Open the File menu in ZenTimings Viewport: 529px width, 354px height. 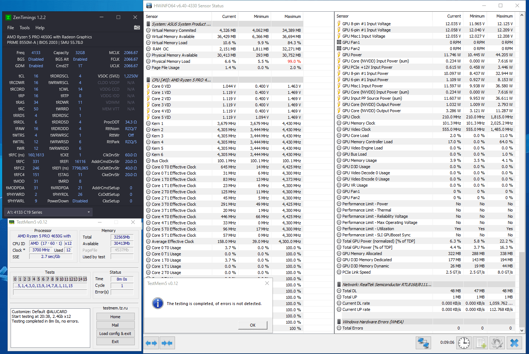pyautogui.click(x=11, y=28)
